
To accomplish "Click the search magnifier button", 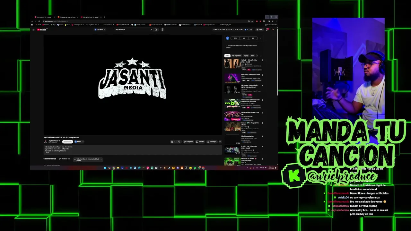I will (156, 30).
